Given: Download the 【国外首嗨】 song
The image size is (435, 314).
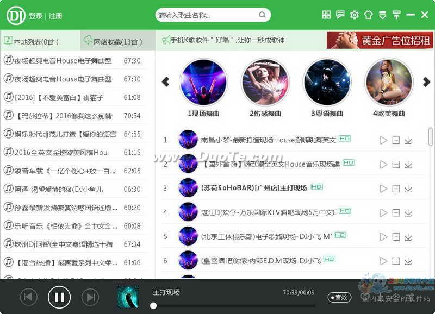Looking at the screenshot, I should click(408, 165).
